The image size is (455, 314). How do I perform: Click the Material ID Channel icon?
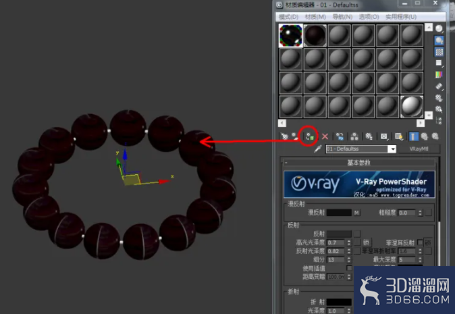384,136
